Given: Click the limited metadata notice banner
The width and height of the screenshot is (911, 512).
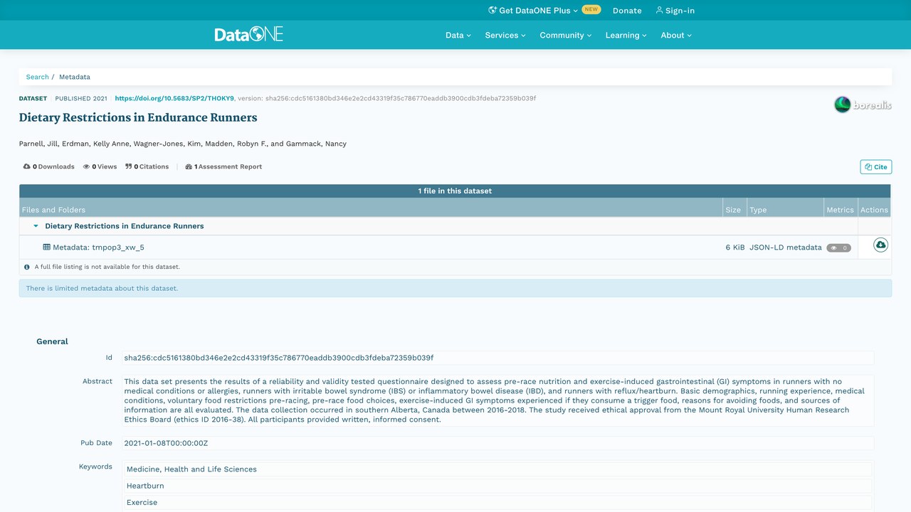Looking at the screenshot, I should (455, 288).
